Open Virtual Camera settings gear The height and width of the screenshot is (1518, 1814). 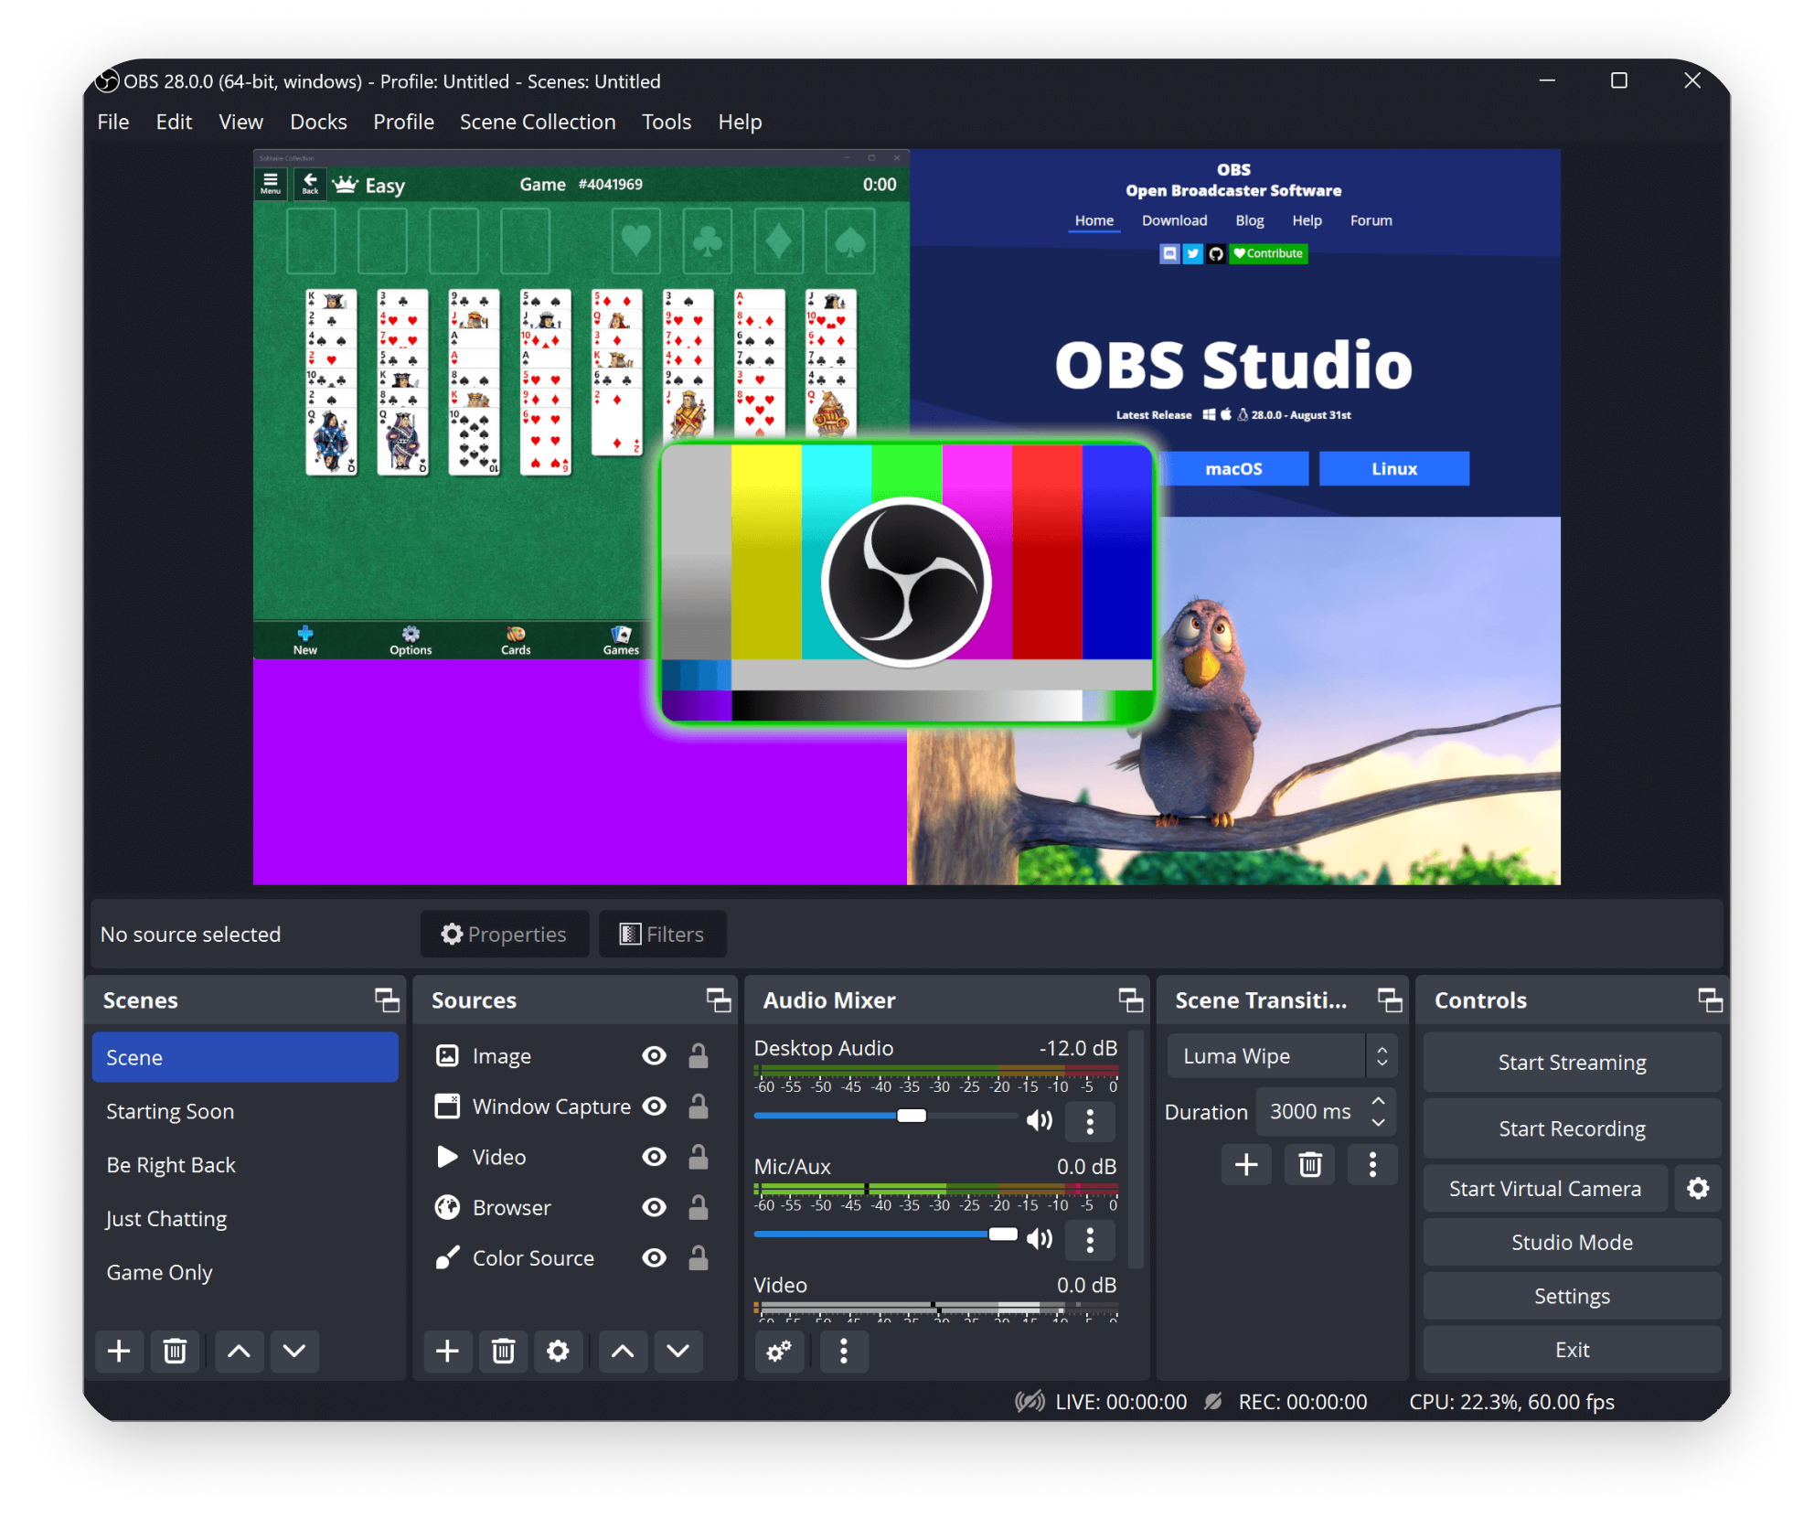(1698, 1188)
